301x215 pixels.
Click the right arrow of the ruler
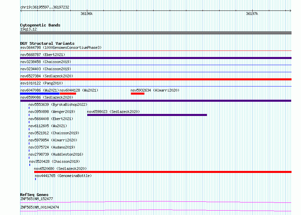pos(290,11)
